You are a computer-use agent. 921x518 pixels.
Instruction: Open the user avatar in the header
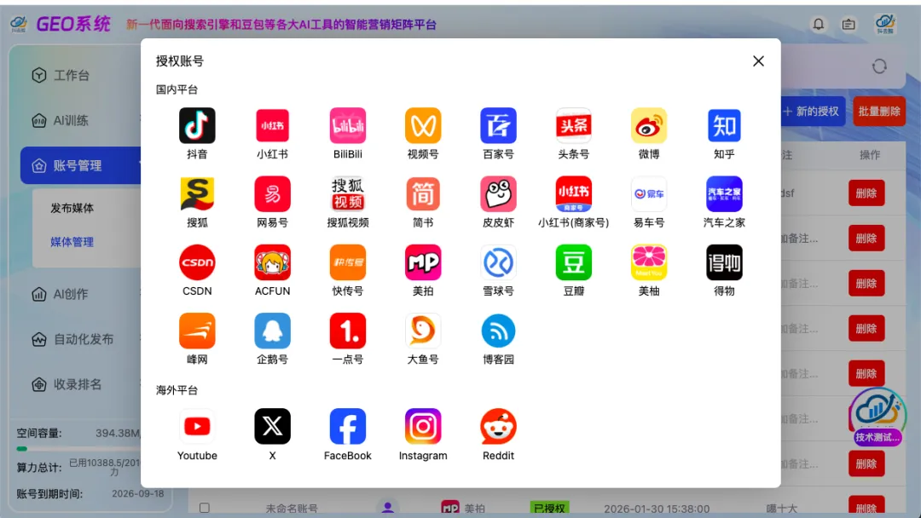coord(885,24)
